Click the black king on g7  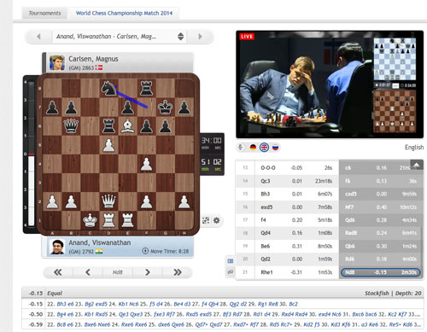tap(166, 108)
